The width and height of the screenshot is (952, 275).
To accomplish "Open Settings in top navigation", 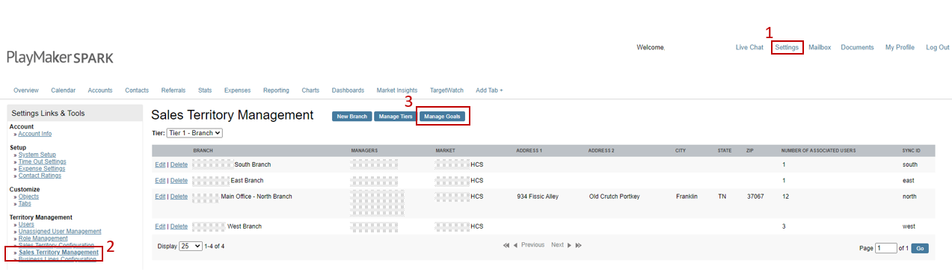I will point(787,47).
